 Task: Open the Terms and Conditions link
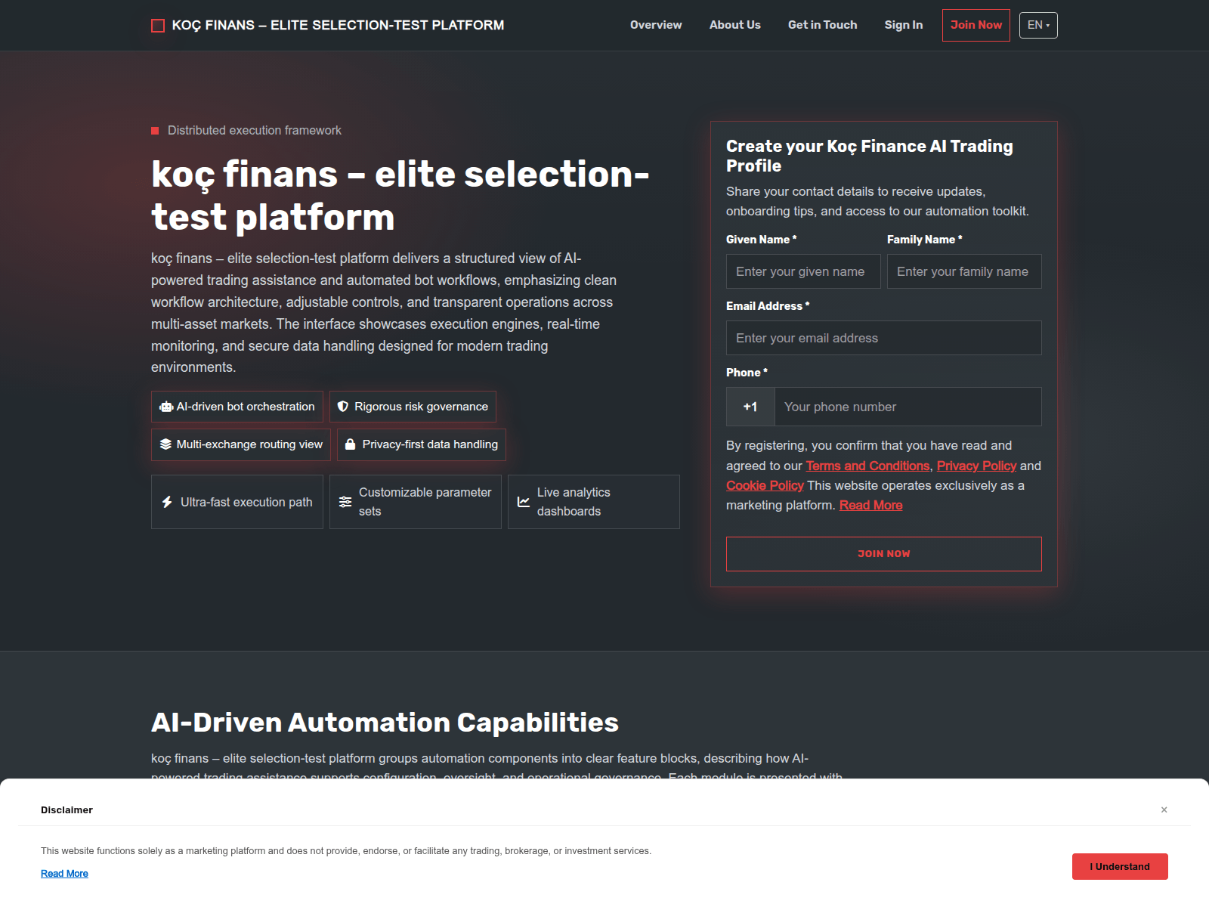coord(867,466)
